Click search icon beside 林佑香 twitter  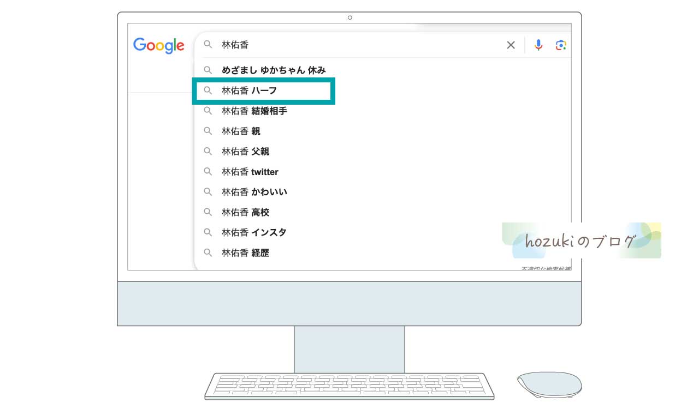tap(208, 172)
